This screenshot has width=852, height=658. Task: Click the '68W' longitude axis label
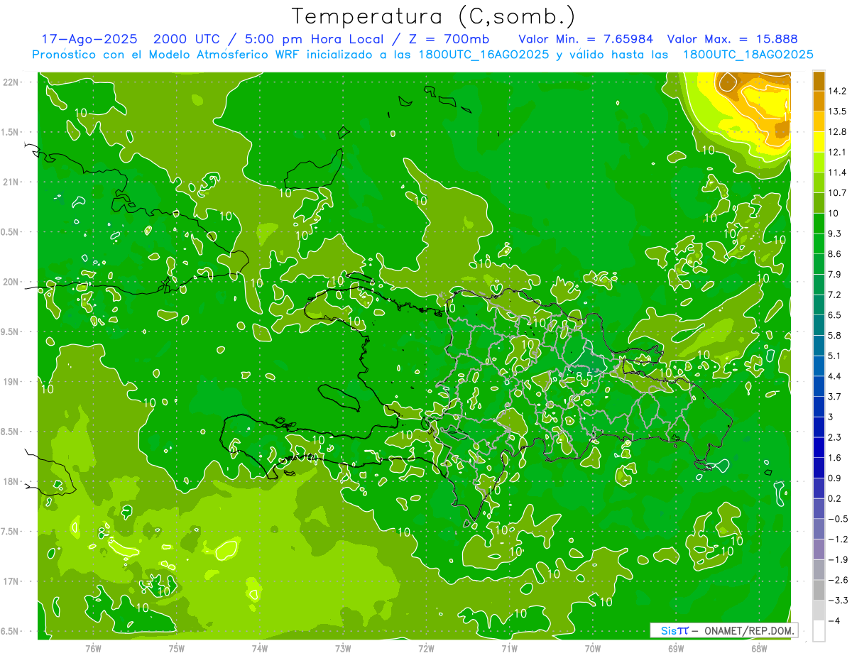click(x=759, y=649)
